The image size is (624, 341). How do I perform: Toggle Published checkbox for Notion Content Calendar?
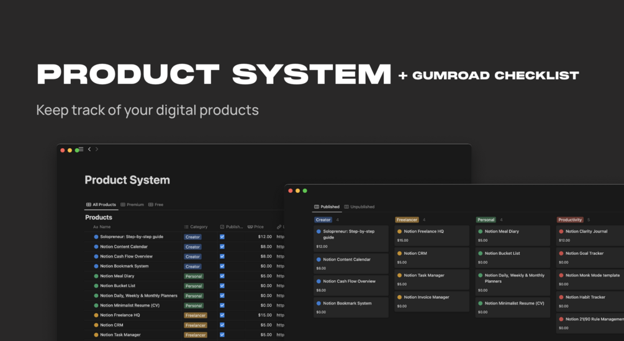tap(222, 247)
